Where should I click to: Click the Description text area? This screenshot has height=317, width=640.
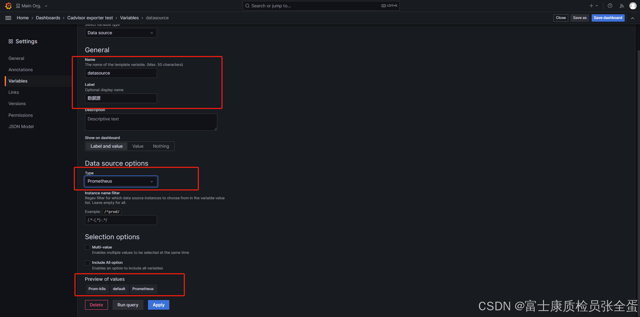(151, 122)
